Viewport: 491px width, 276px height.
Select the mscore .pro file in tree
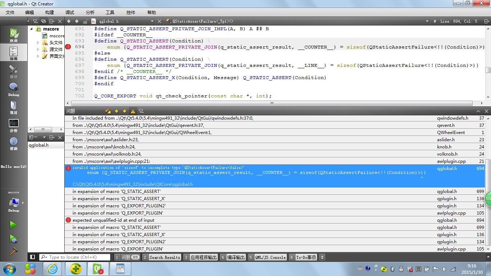[x=53, y=36]
